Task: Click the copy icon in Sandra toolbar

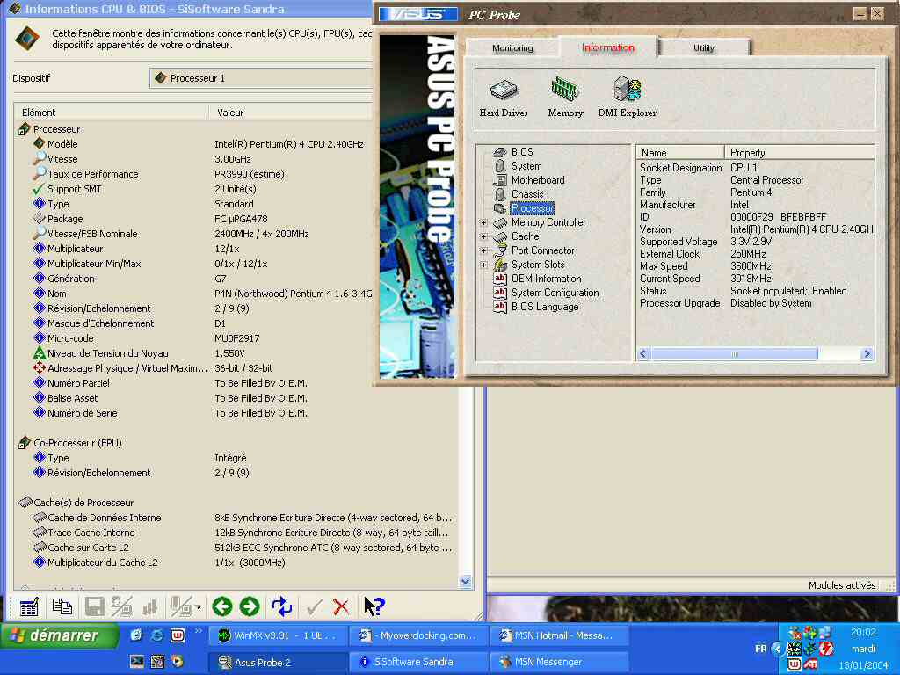Action: pyautogui.click(x=62, y=606)
